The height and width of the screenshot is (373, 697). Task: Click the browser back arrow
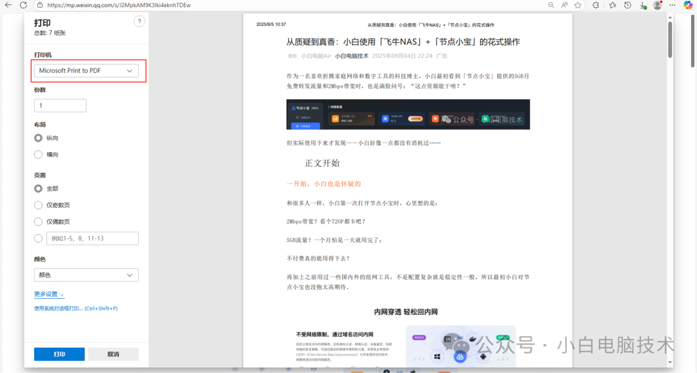click(8, 5)
